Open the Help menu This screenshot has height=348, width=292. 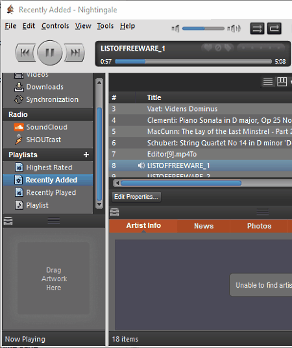pyautogui.click(x=127, y=26)
